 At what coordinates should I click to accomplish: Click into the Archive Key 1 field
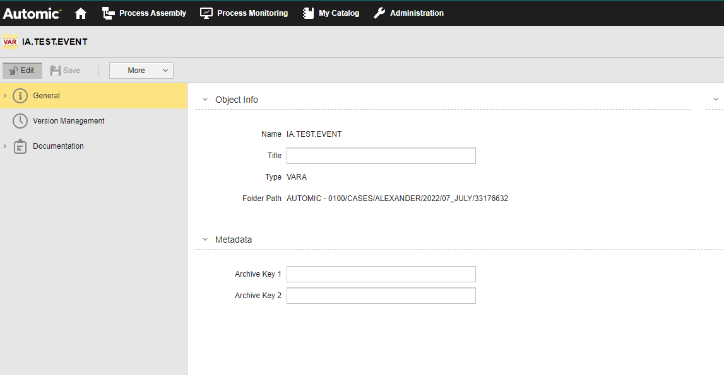381,274
